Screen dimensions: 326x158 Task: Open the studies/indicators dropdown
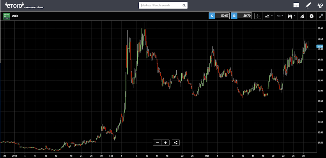pos(269,16)
